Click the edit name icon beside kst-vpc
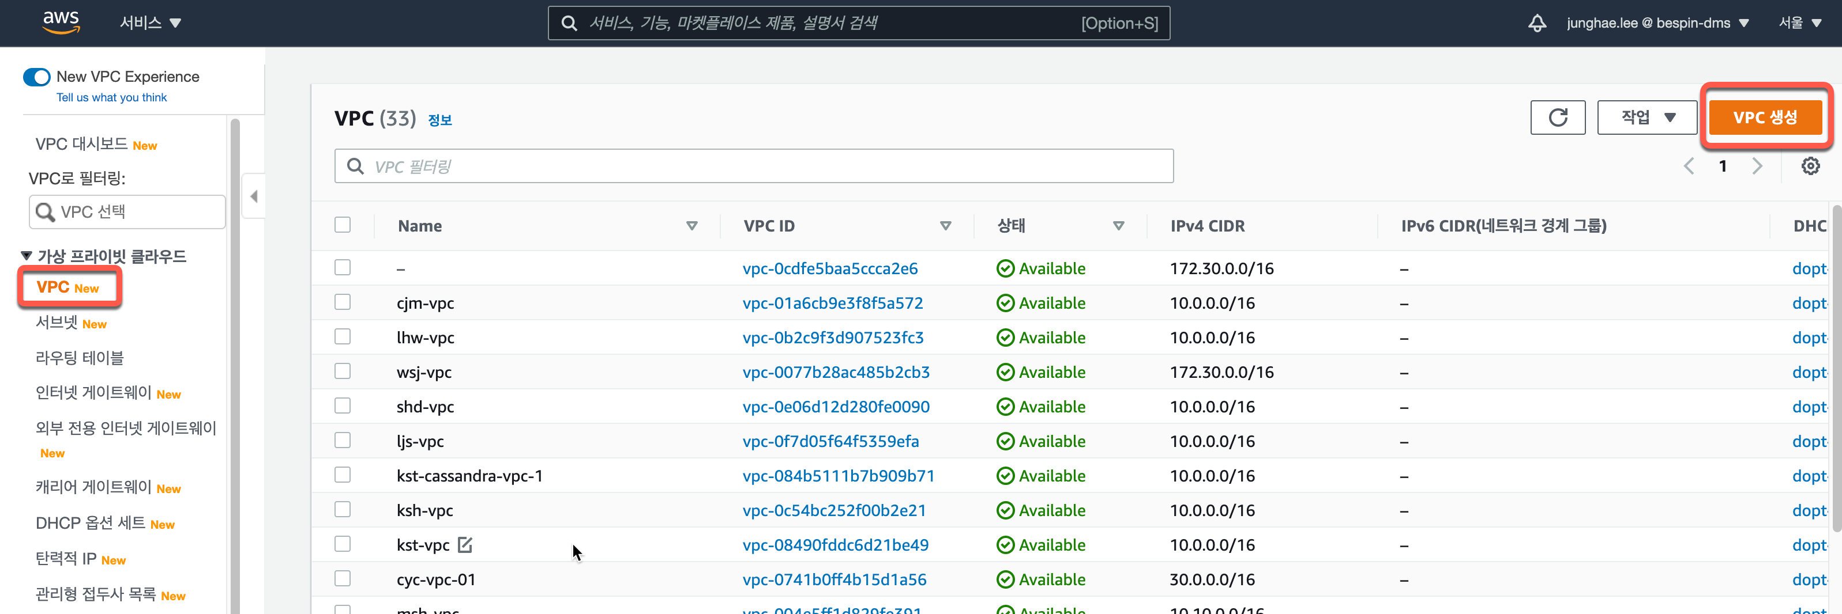The width and height of the screenshot is (1842, 614). click(465, 545)
